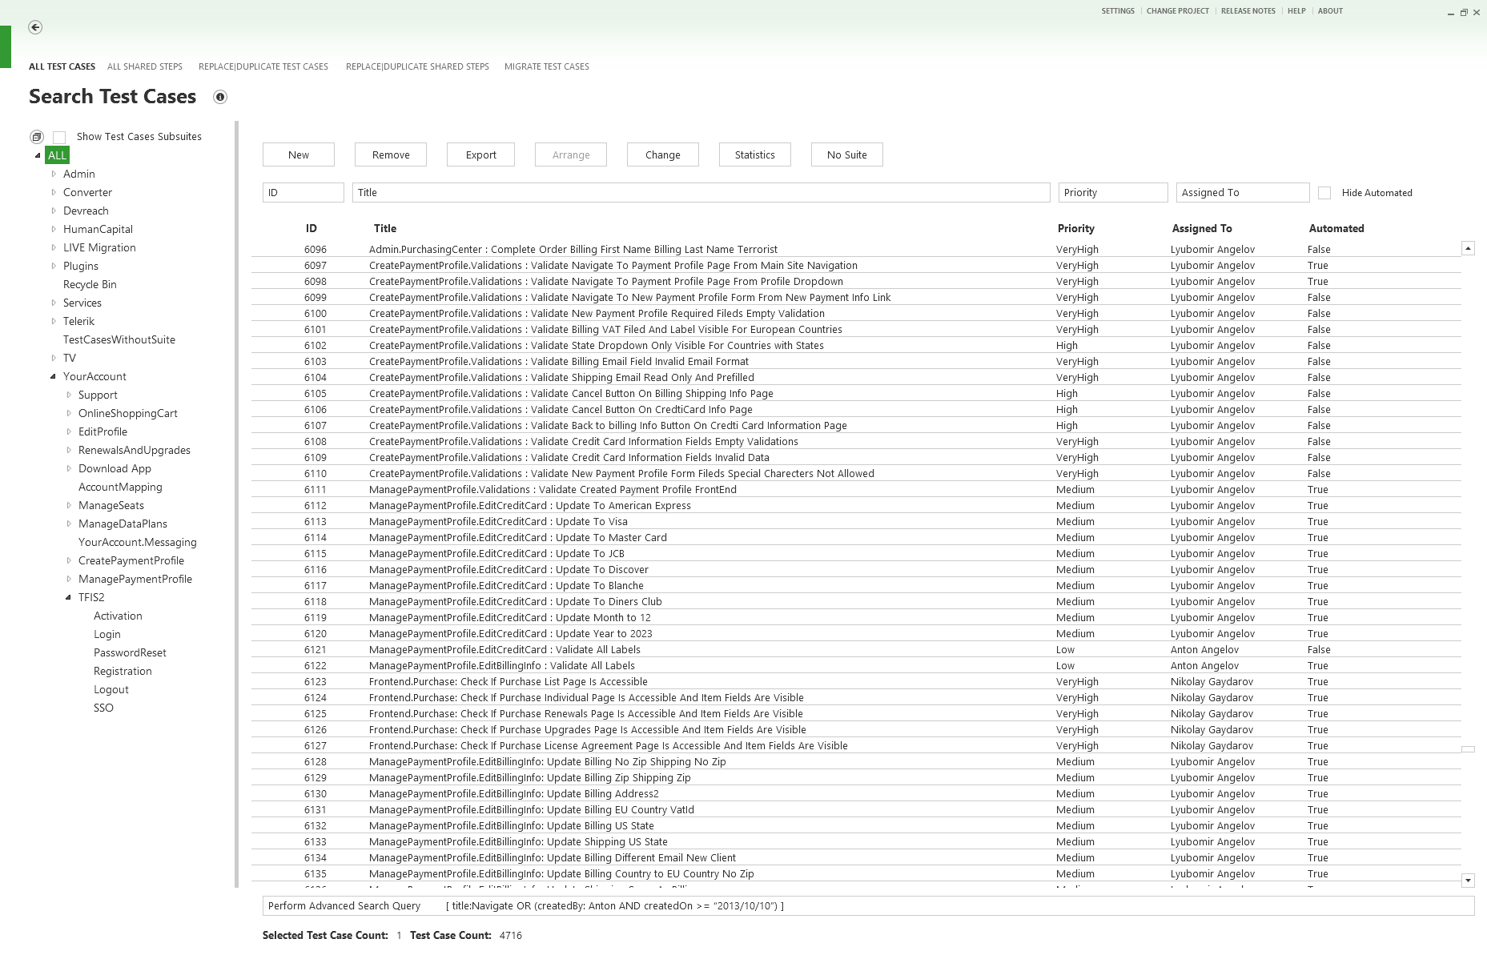
Task: Click the scroll up arrow of the grid
Action: (x=1468, y=249)
